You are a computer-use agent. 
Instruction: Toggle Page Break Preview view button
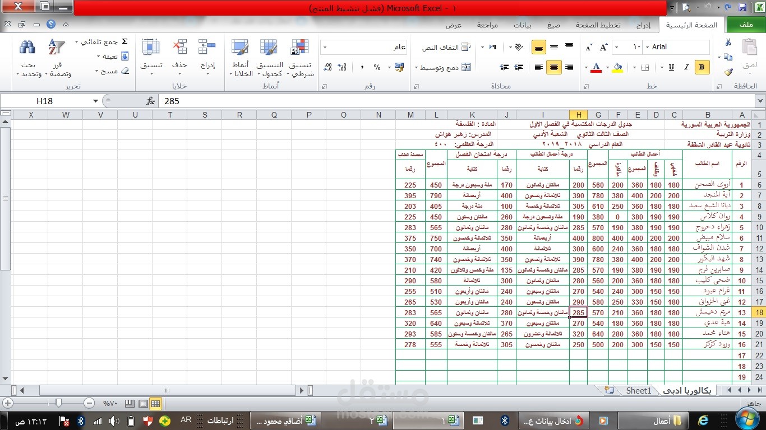pos(129,403)
